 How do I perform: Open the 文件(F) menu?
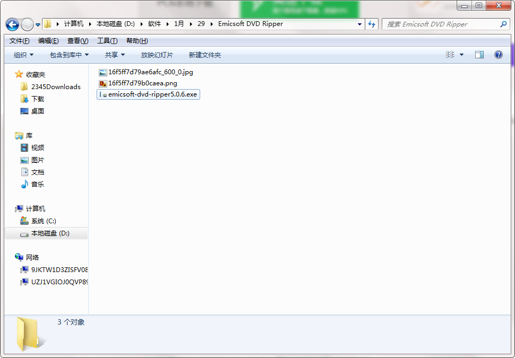19,41
